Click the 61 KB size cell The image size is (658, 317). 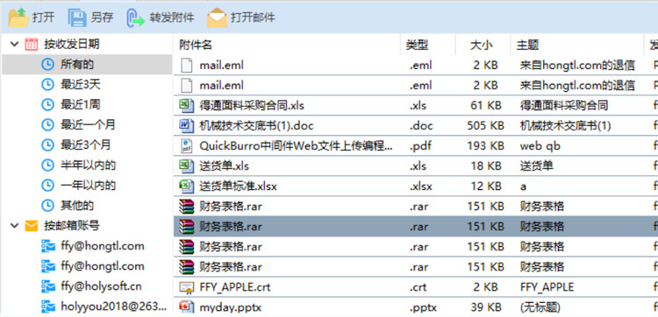click(486, 106)
